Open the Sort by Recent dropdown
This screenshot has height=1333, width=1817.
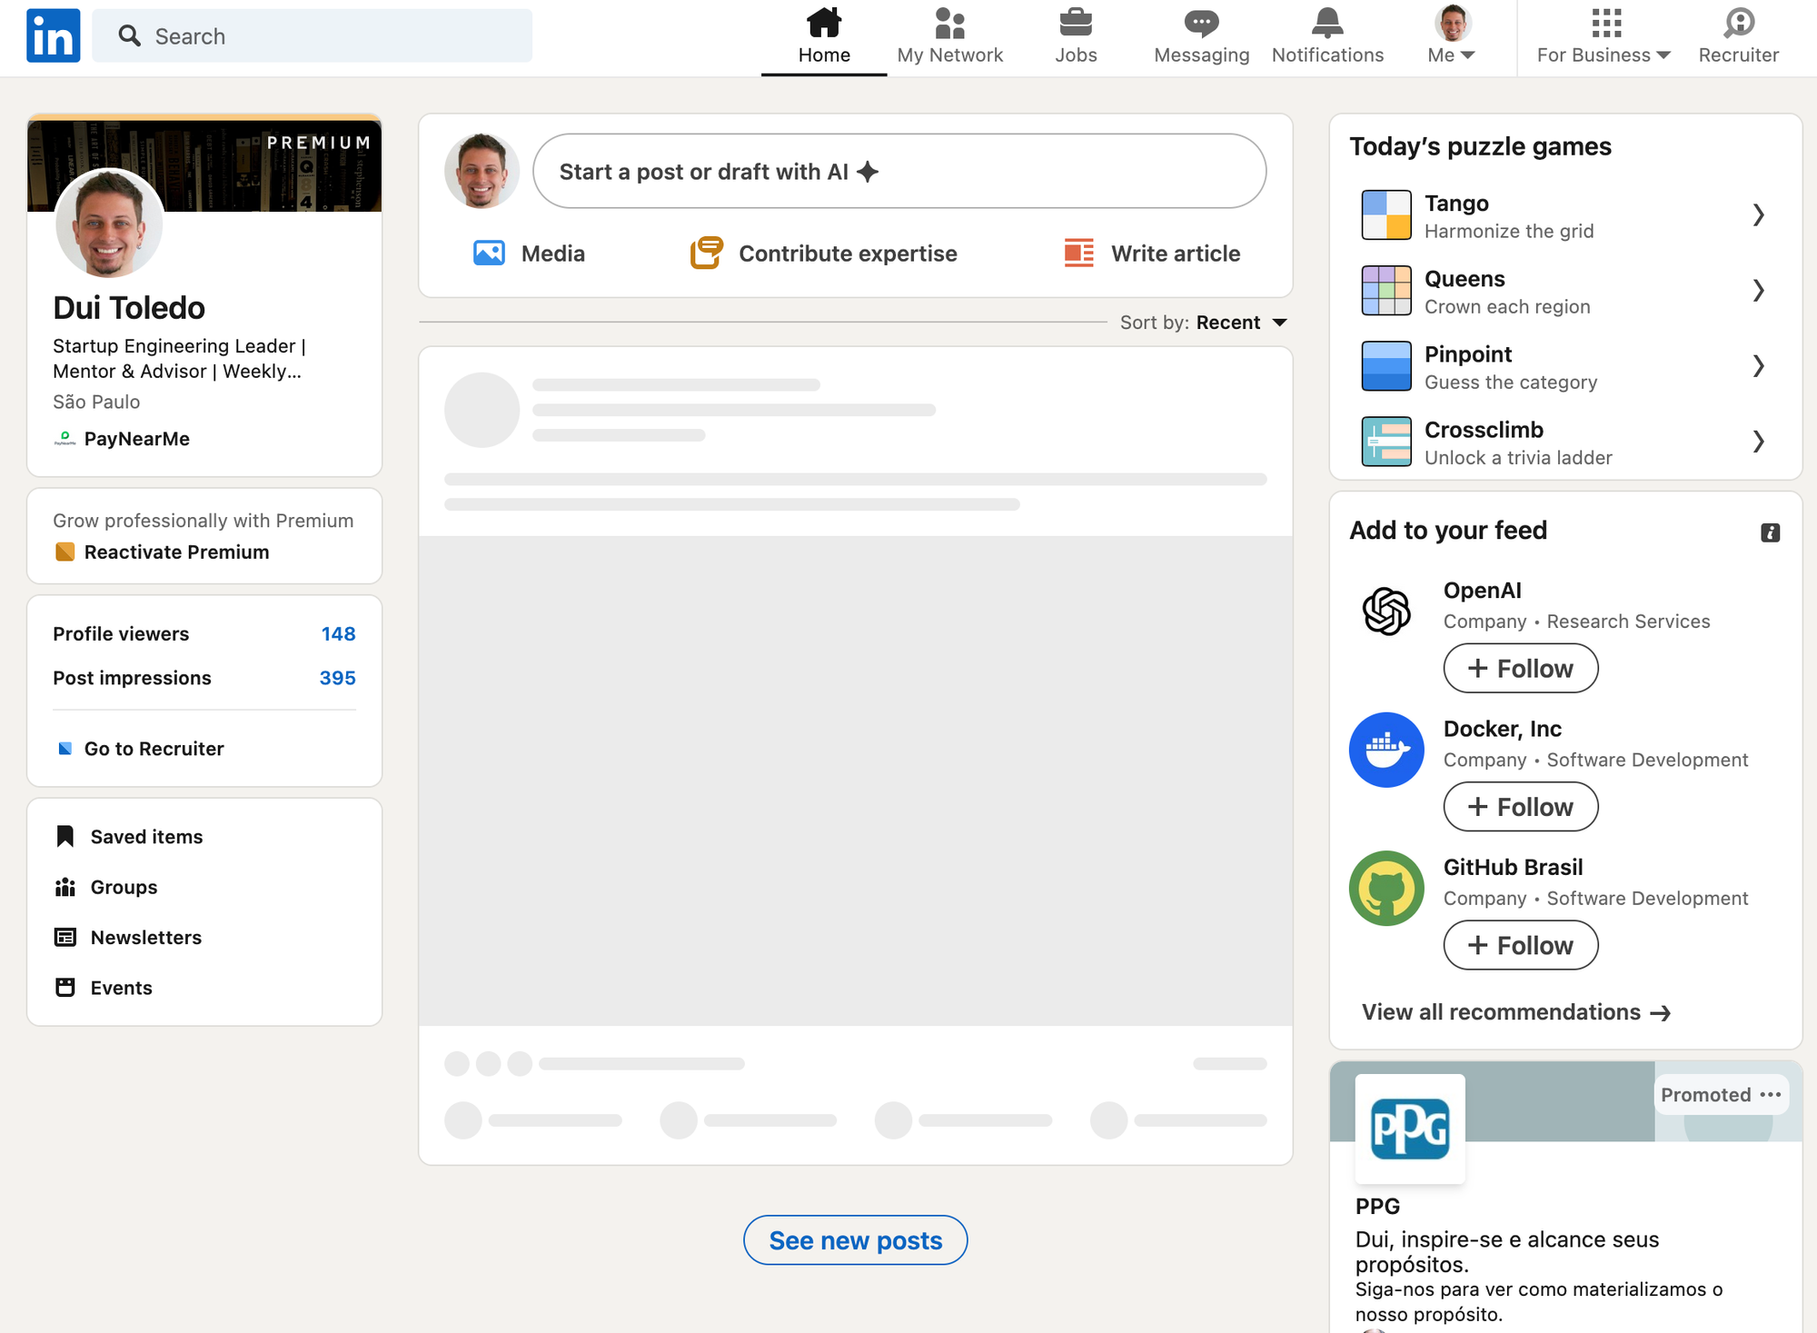pos(1241,323)
